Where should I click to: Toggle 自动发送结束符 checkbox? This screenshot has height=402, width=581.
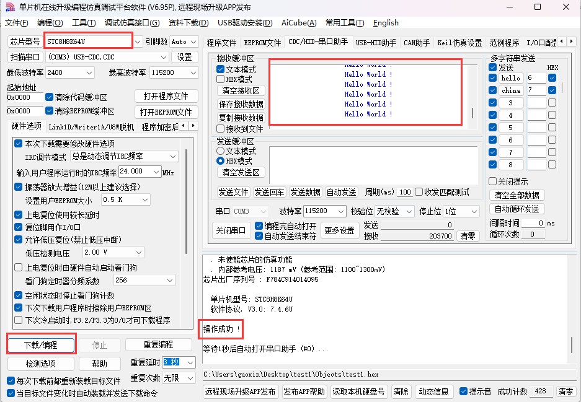coord(259,236)
